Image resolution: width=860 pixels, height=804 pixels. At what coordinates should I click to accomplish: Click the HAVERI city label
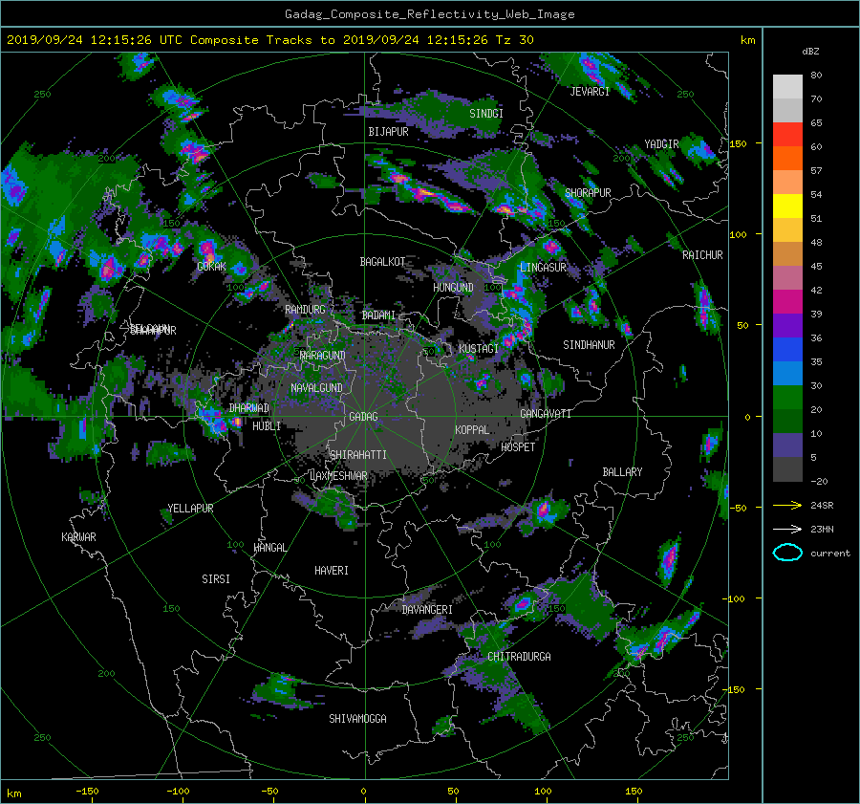(x=332, y=572)
